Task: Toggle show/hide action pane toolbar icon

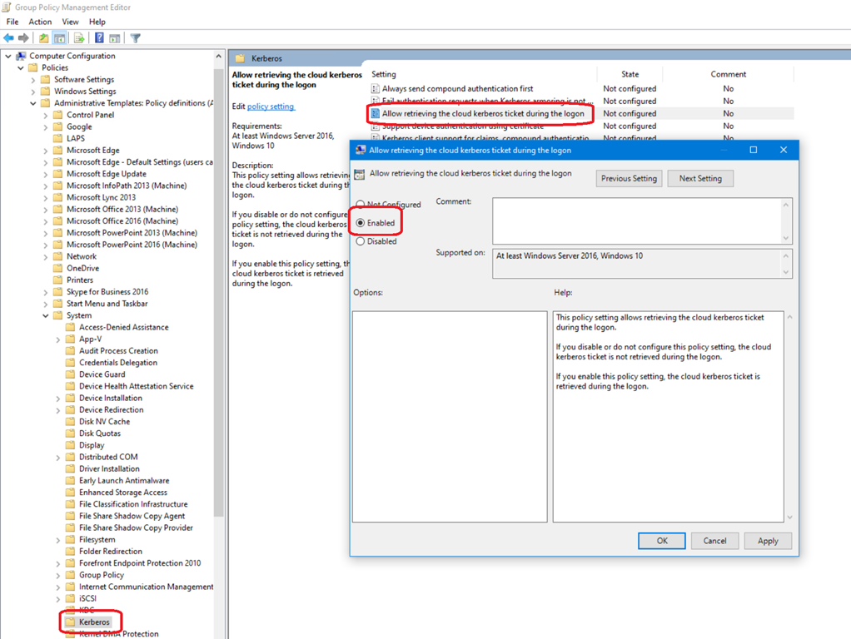Action: pos(115,38)
